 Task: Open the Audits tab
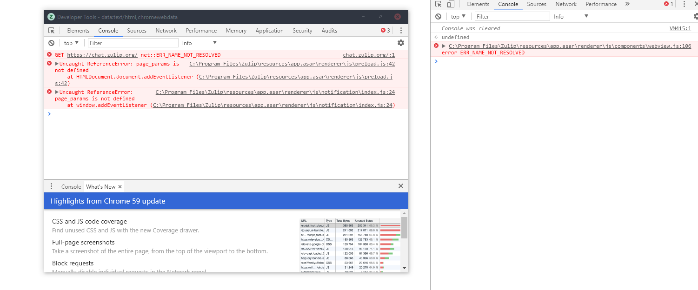pos(329,31)
